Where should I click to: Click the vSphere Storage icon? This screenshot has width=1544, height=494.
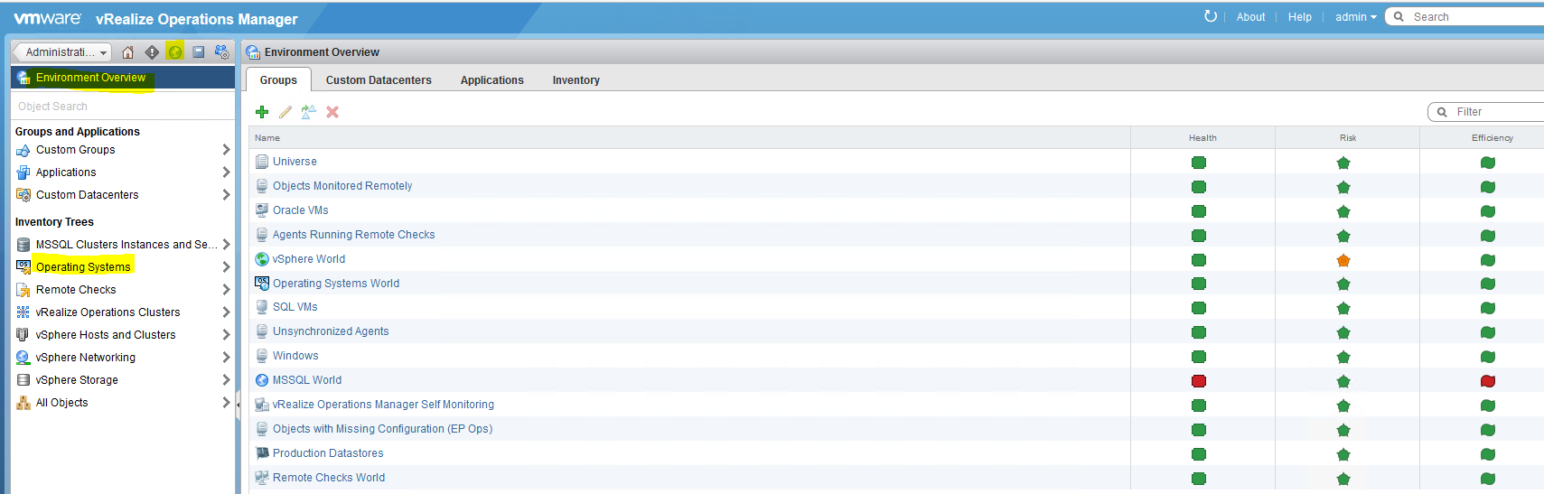(23, 380)
